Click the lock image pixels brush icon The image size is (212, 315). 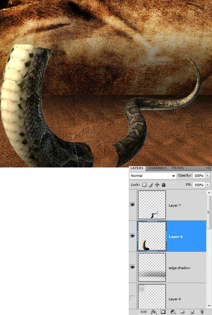click(x=151, y=185)
